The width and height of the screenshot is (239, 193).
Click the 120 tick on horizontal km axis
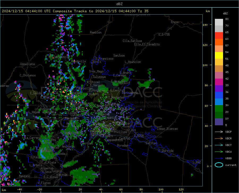pos(181,190)
